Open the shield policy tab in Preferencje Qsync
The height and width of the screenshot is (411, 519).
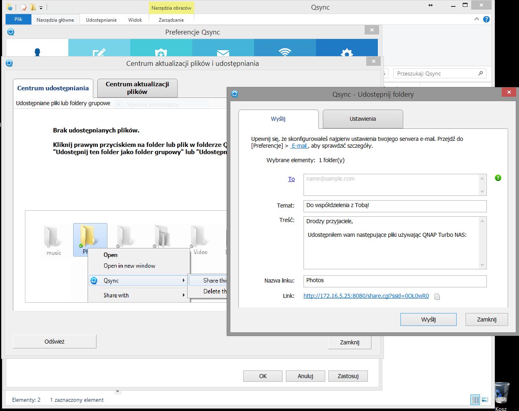coord(161,48)
